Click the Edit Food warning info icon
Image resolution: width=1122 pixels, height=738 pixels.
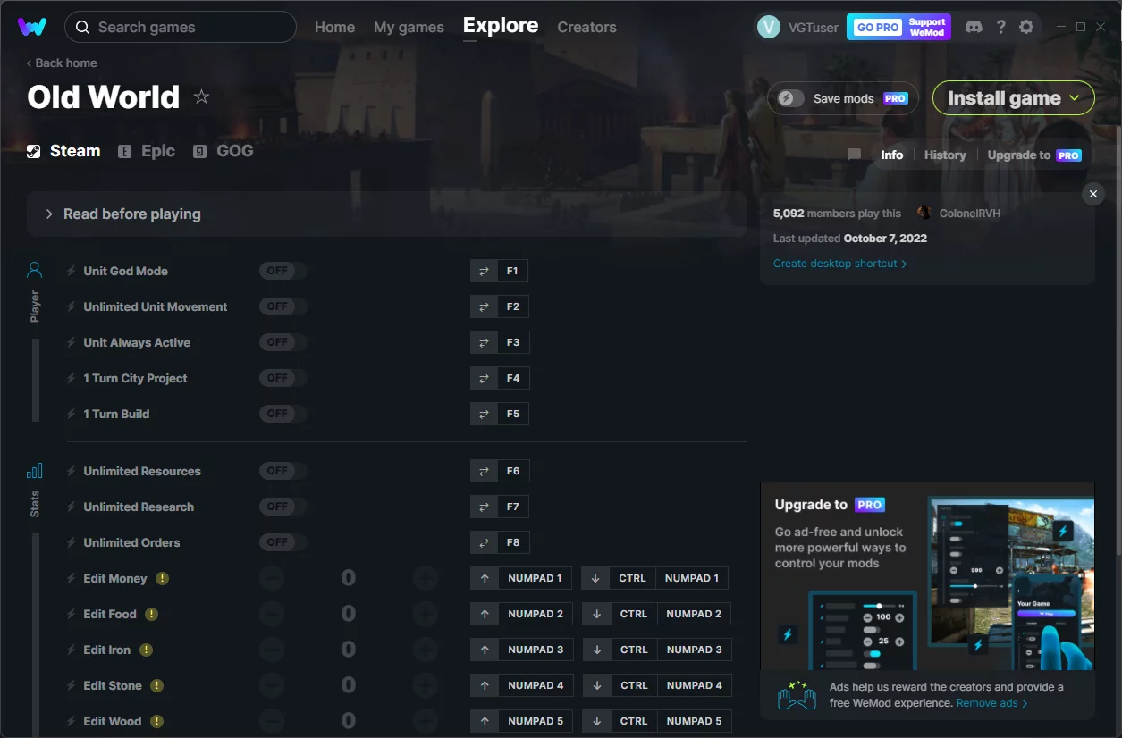pyautogui.click(x=152, y=614)
